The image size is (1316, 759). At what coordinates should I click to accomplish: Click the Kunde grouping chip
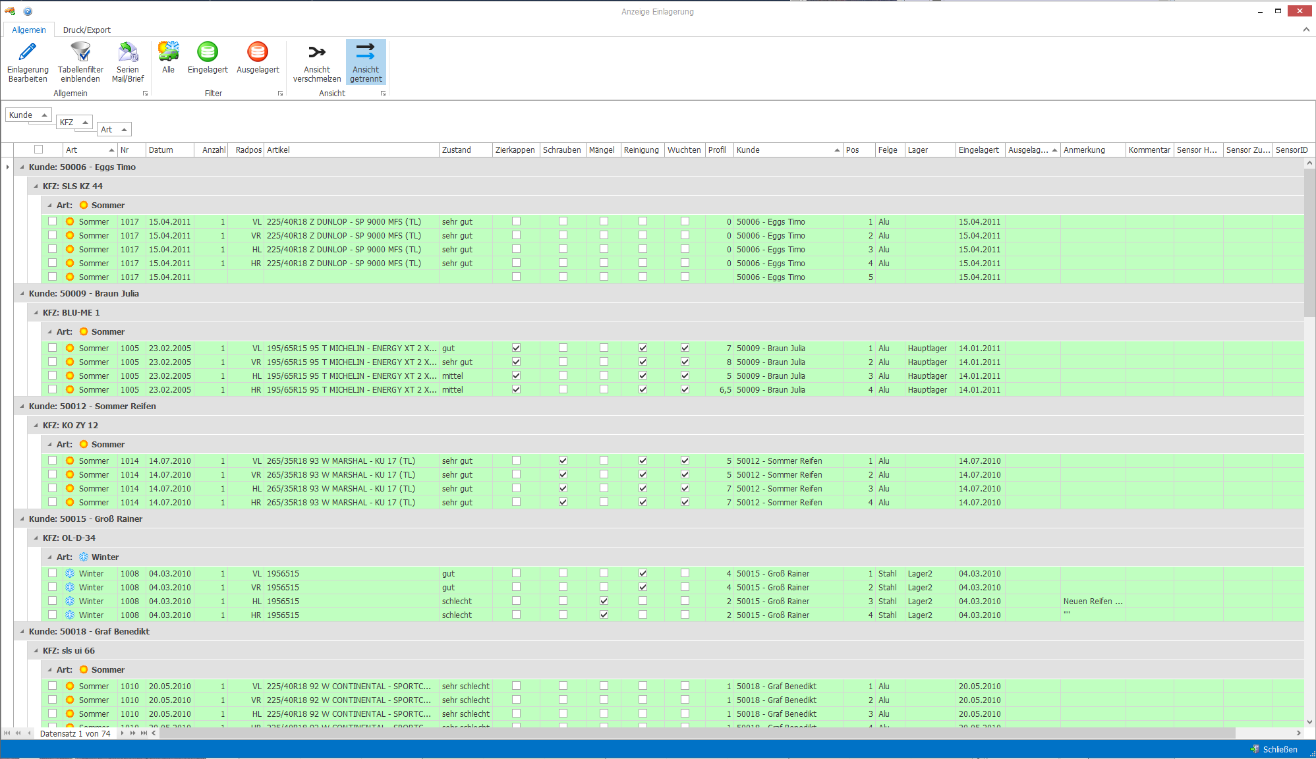point(28,115)
